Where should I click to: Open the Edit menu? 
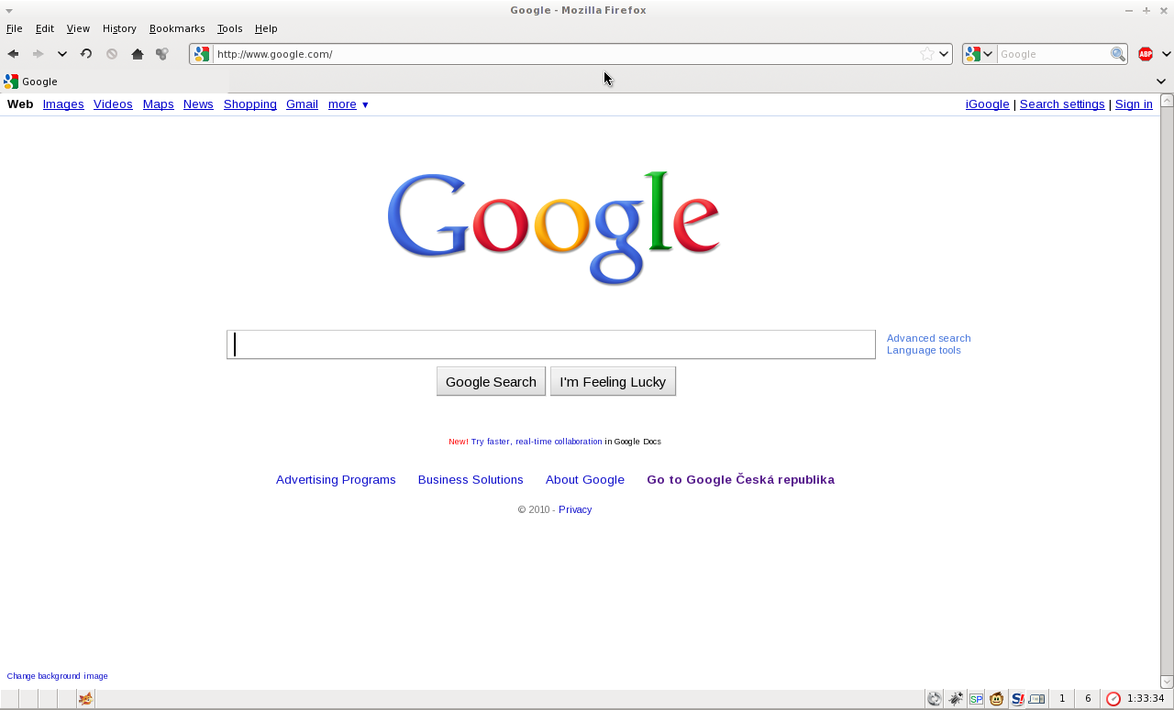[45, 28]
